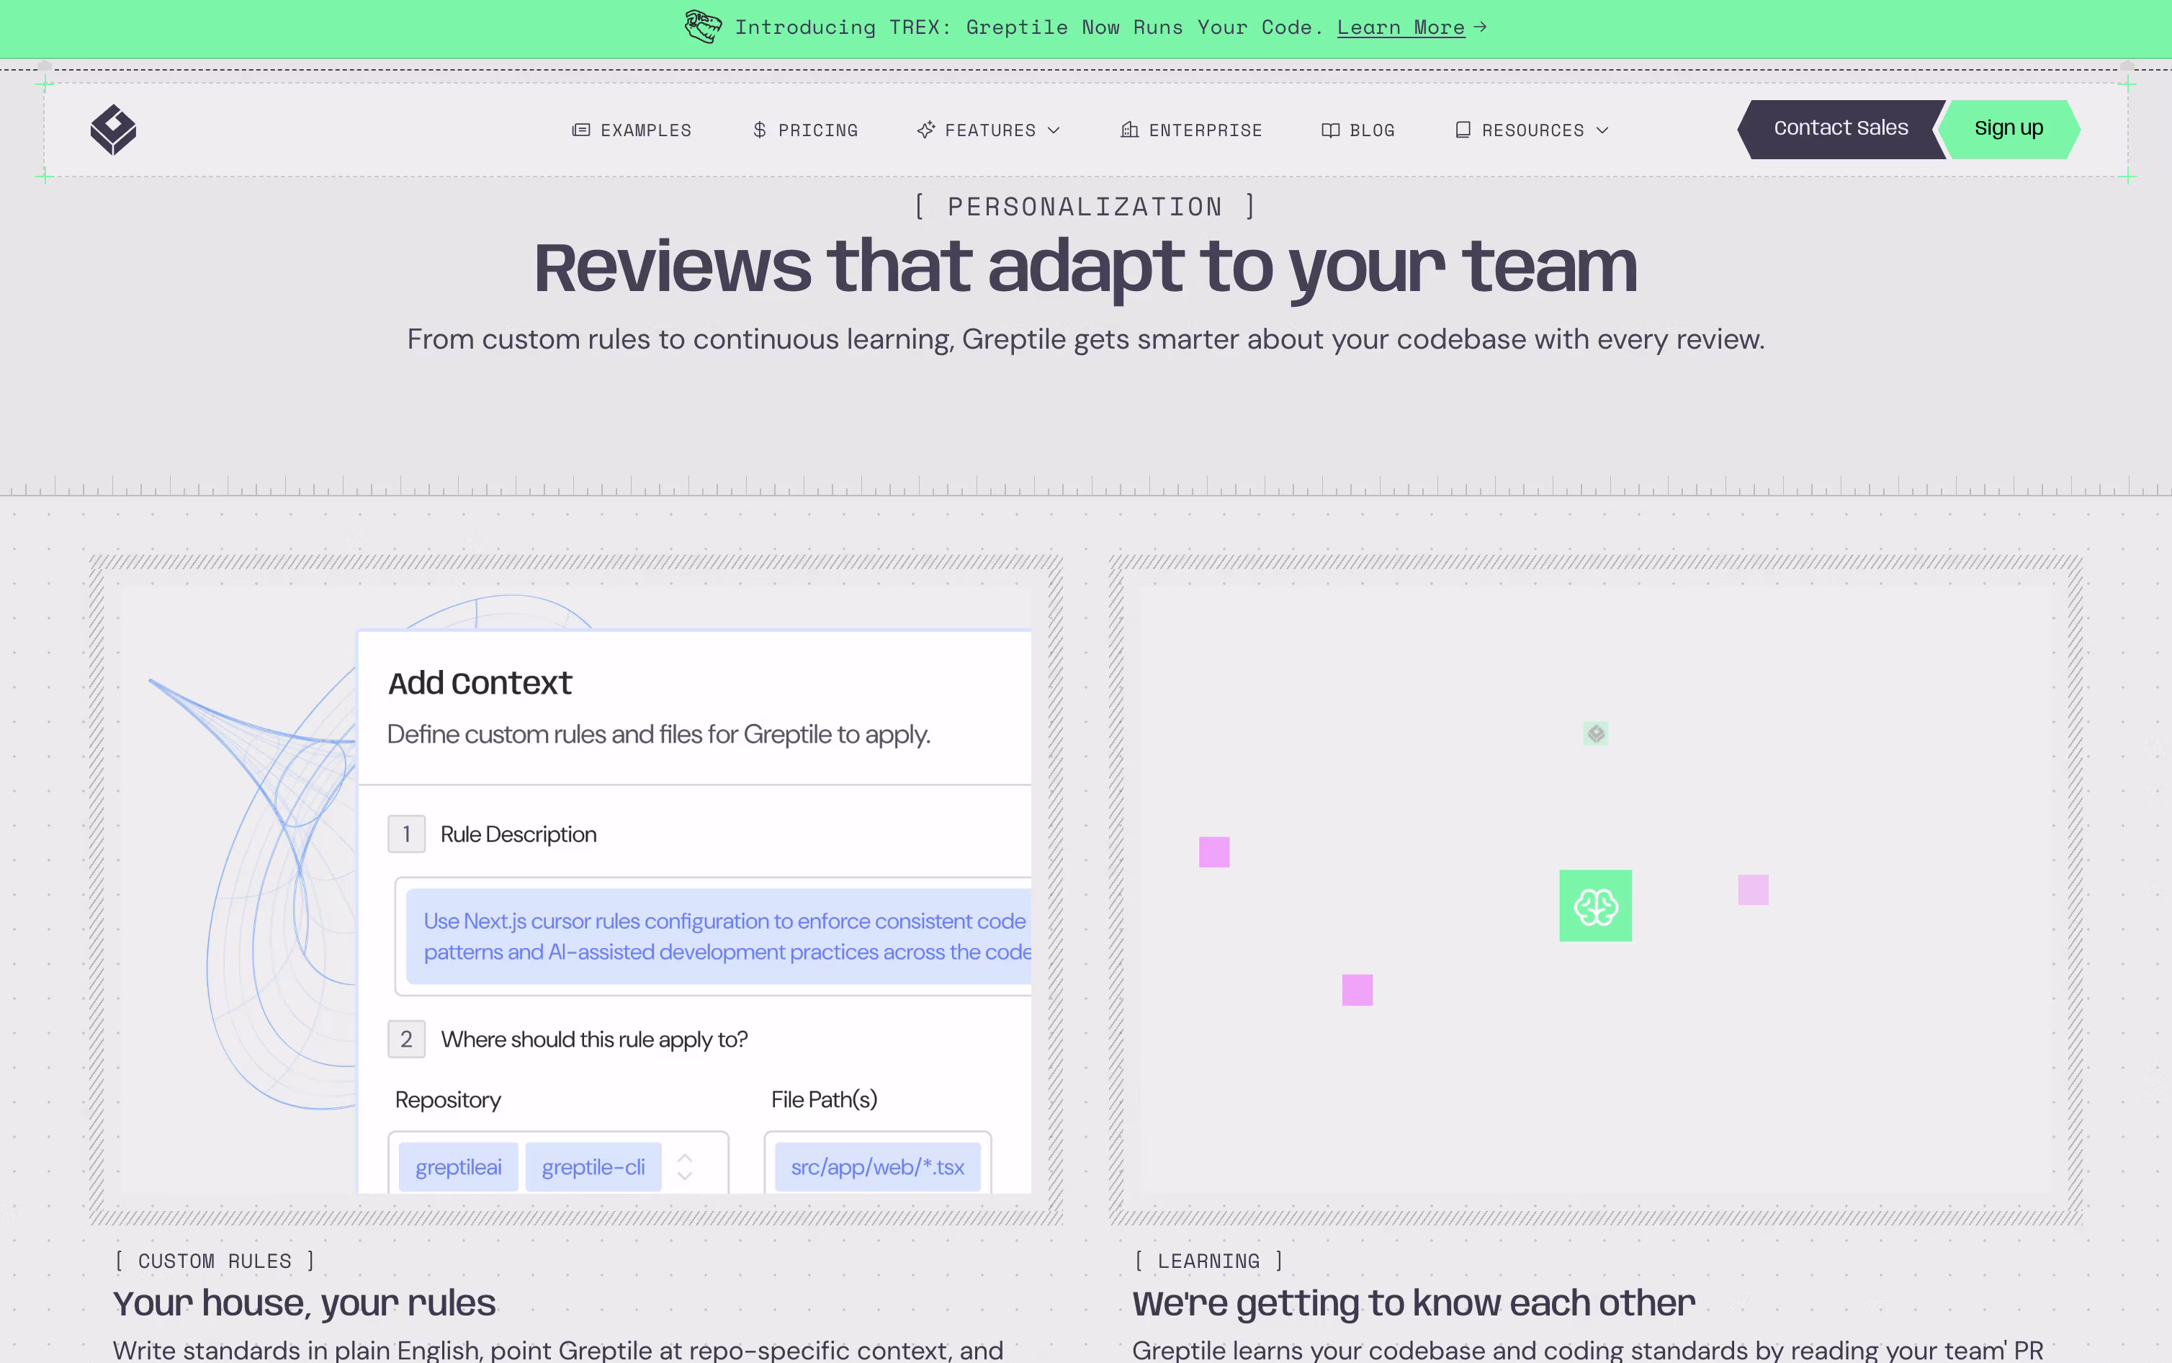Click the [ LEARNING ] label
The image size is (2172, 1363).
1208,1261
